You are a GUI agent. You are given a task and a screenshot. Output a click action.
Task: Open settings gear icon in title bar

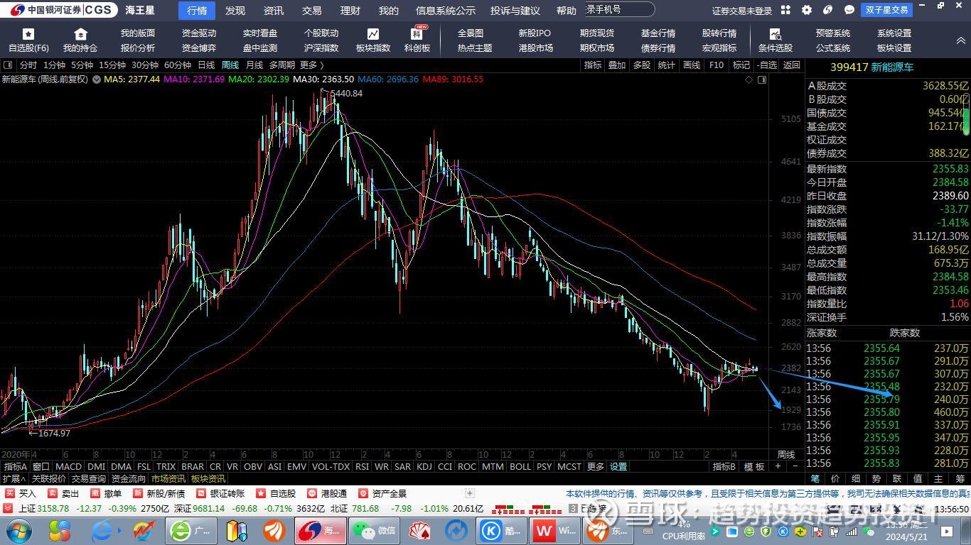(806, 11)
